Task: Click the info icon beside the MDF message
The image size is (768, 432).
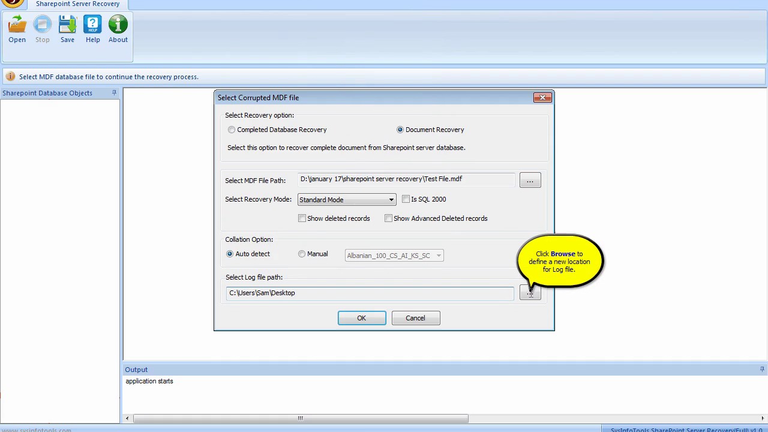Action: click(x=10, y=77)
